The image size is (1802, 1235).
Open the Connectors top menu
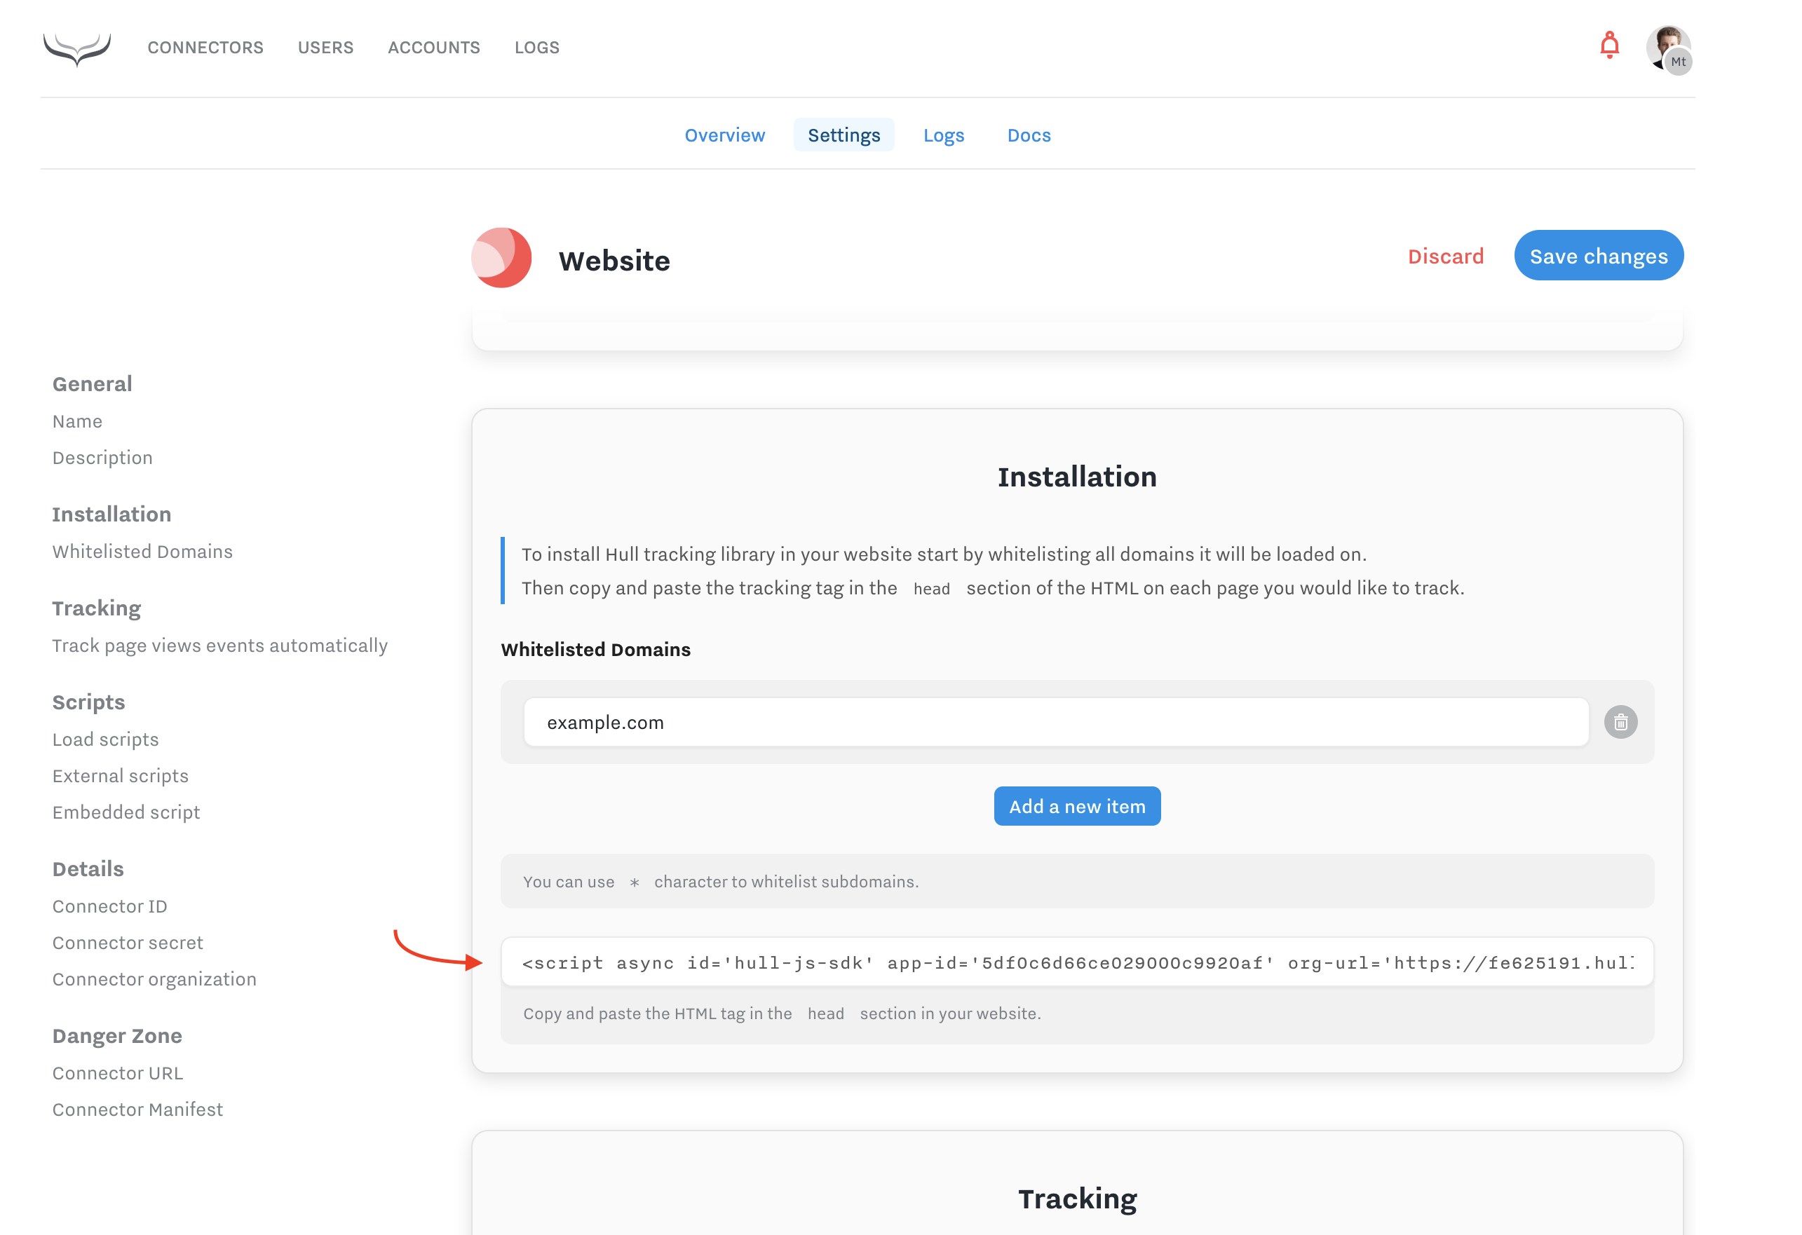pos(205,48)
